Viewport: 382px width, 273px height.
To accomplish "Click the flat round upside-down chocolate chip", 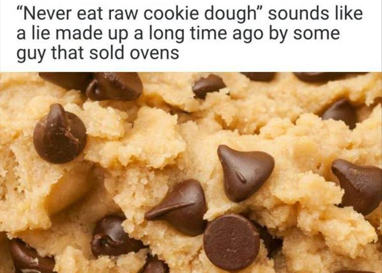I will [x=231, y=242].
